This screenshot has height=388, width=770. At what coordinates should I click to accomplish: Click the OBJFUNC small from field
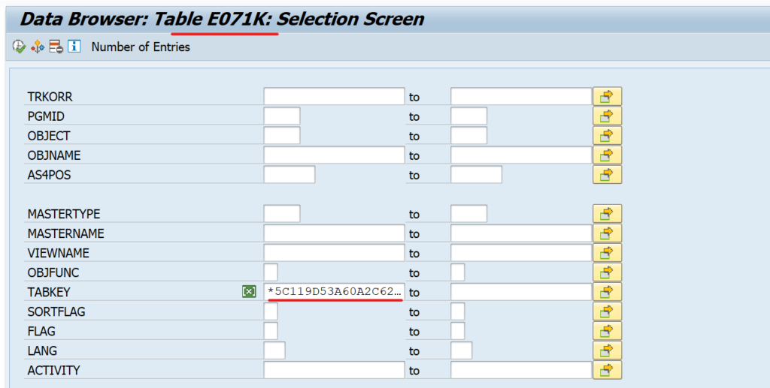[271, 272]
